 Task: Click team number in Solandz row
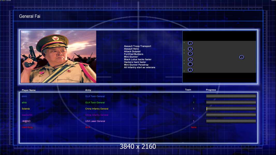[194, 109]
